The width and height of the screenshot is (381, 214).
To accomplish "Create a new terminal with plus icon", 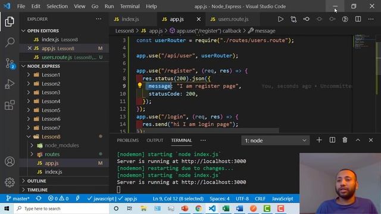I will [x=319, y=140].
